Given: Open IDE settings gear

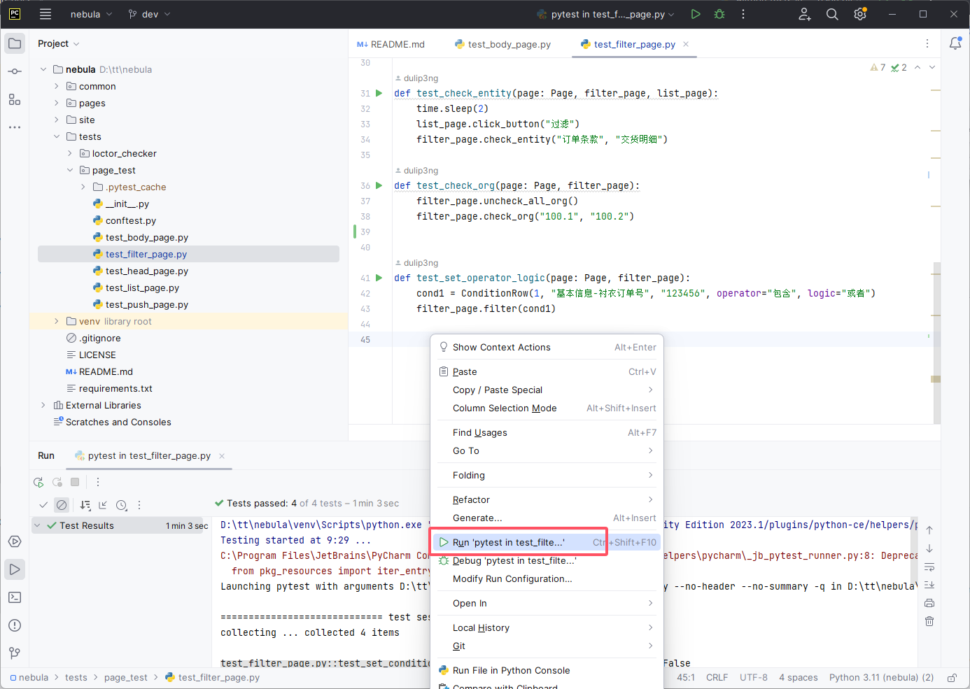Looking at the screenshot, I should (860, 14).
